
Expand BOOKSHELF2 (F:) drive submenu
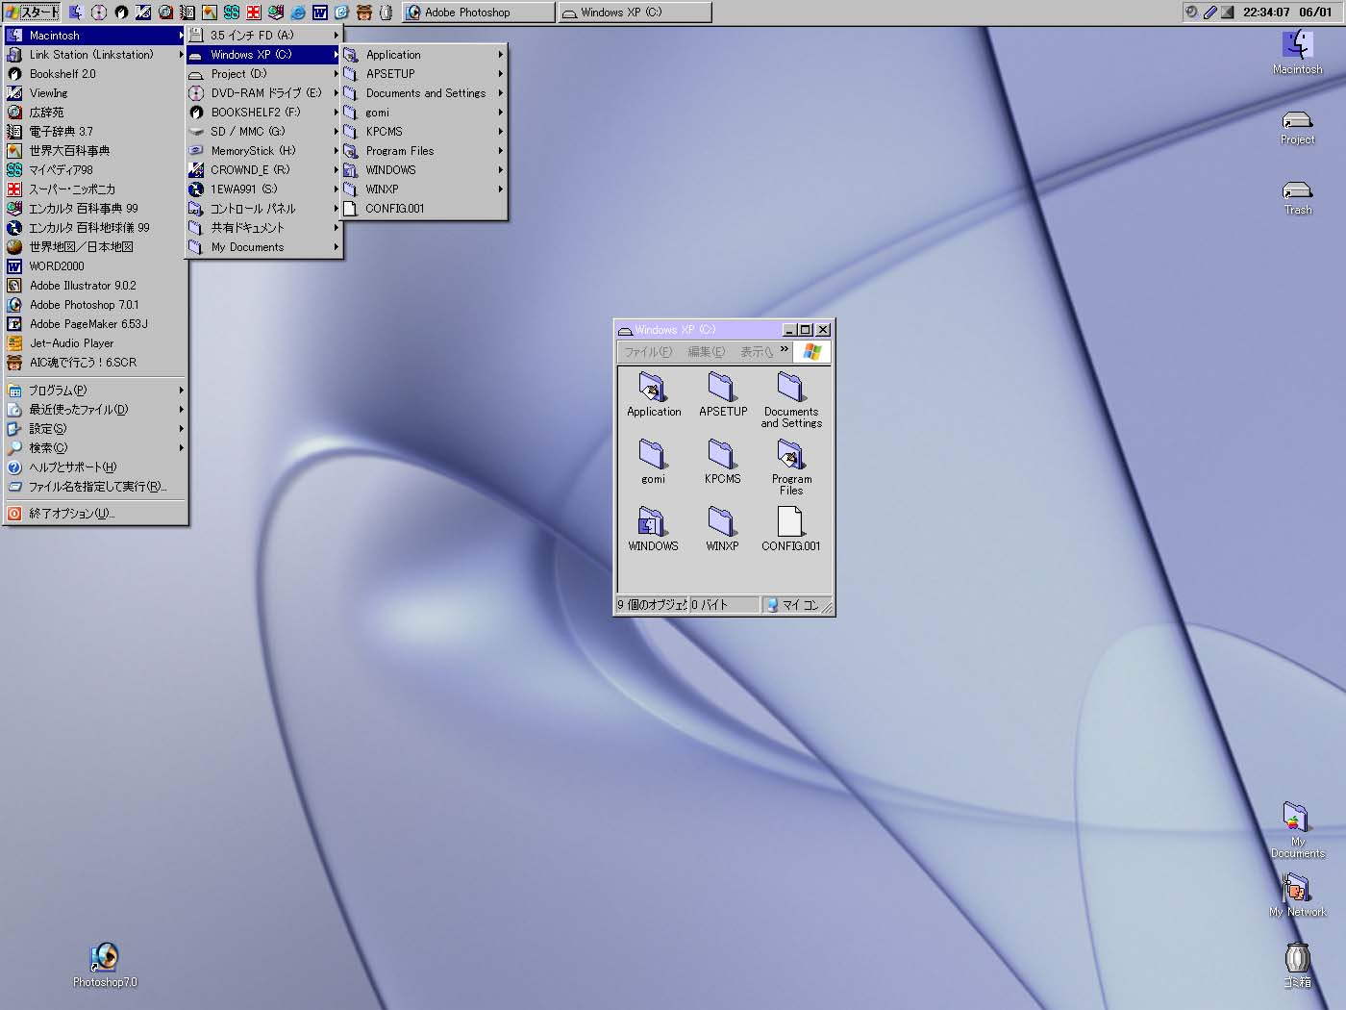click(263, 112)
